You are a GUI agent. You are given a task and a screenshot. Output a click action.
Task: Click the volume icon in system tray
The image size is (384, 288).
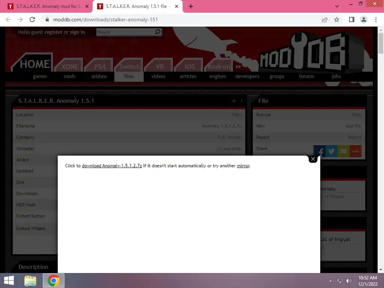[349, 281]
